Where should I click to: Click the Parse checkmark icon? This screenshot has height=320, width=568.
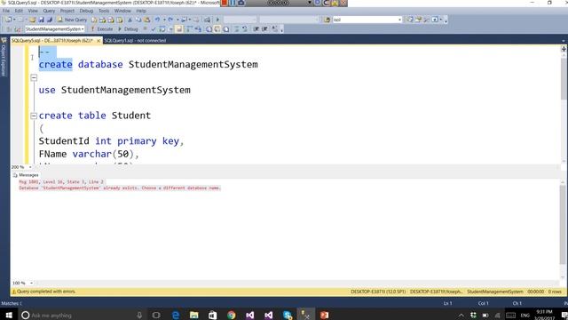tap(154, 29)
